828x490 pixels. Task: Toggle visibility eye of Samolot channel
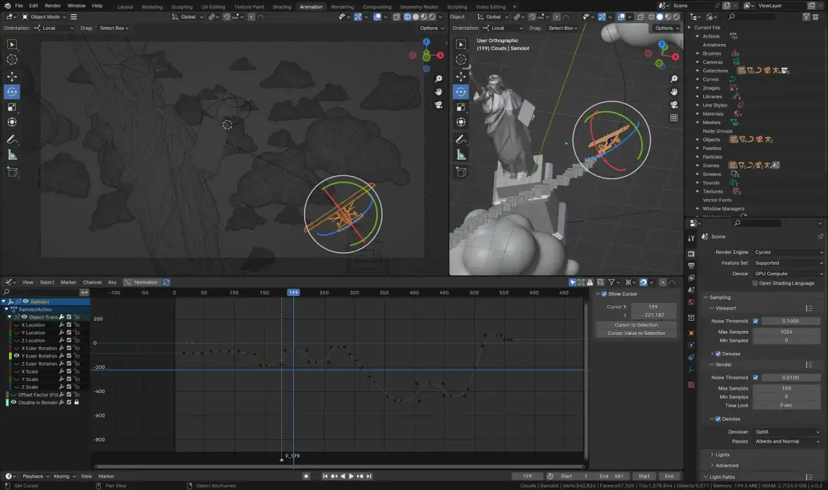point(26,301)
